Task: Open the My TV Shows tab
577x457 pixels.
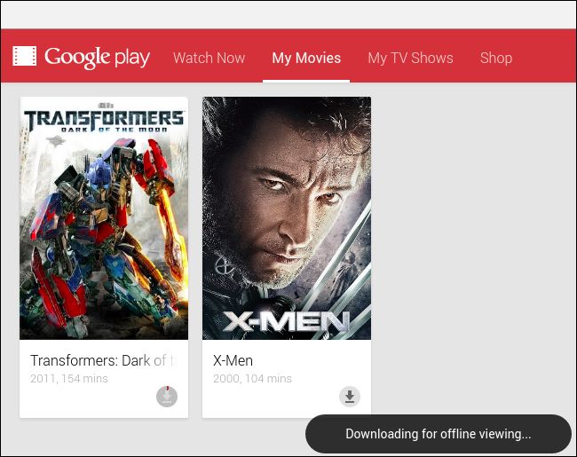Action: pos(410,58)
